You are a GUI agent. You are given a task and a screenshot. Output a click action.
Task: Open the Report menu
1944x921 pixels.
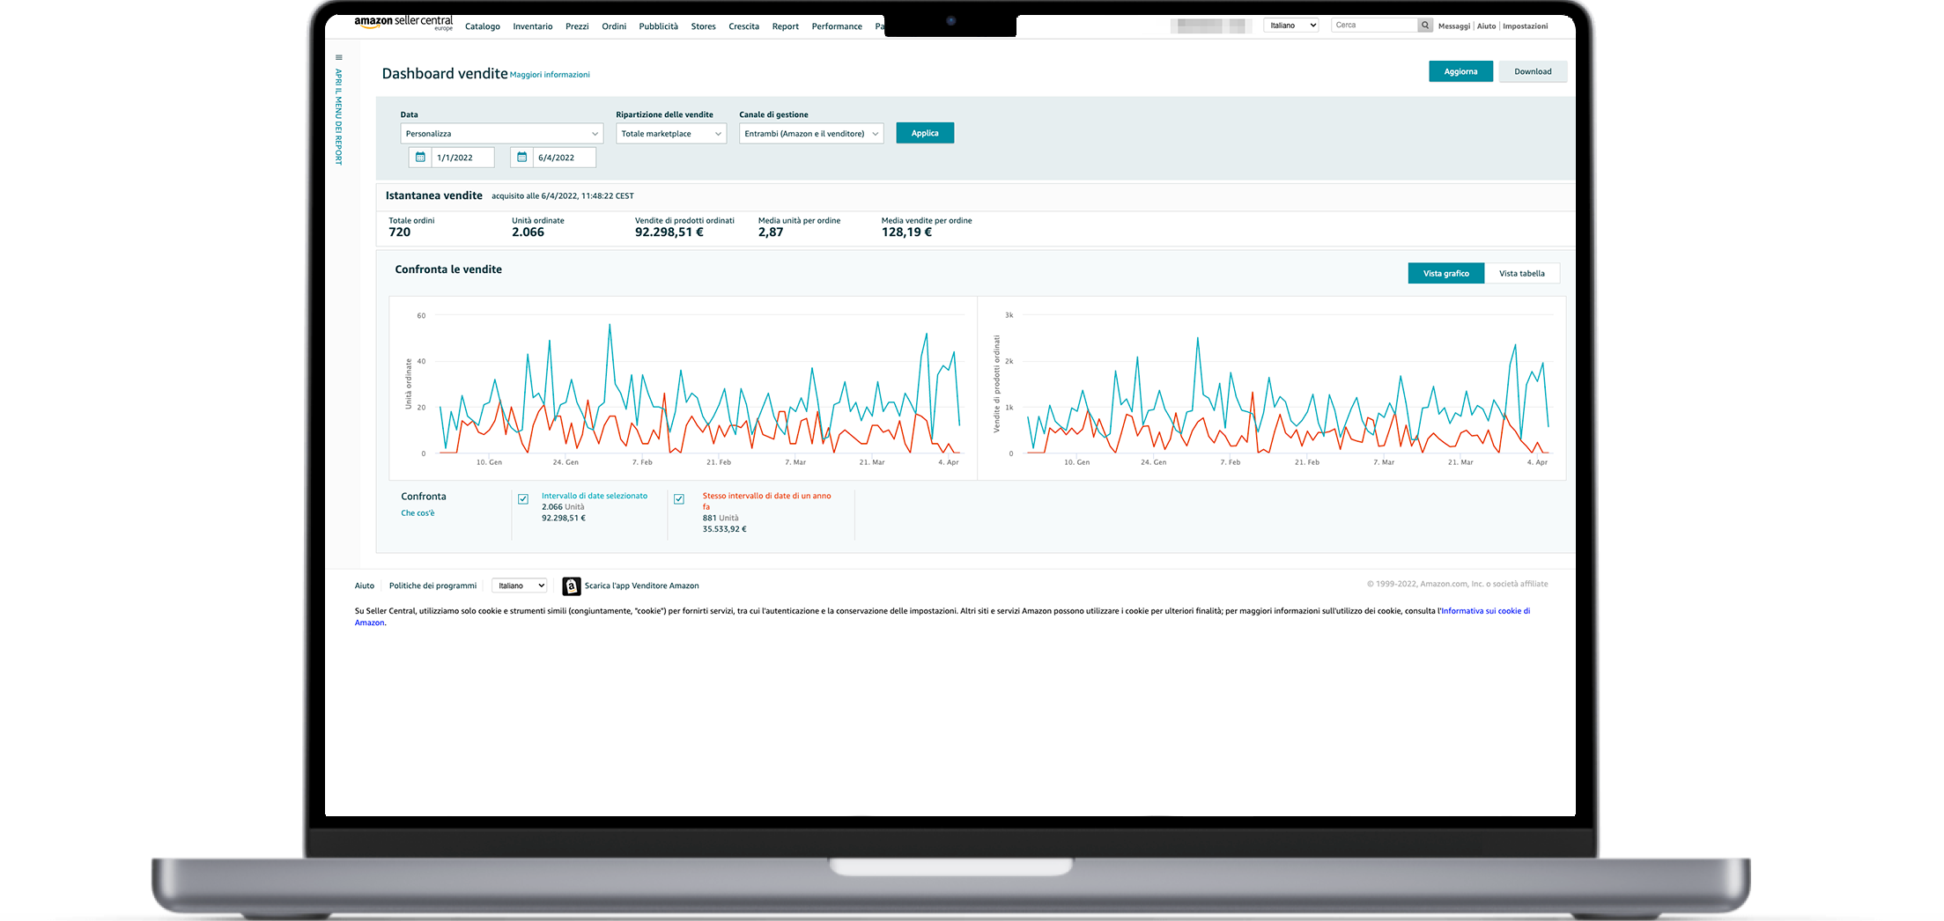point(785,26)
